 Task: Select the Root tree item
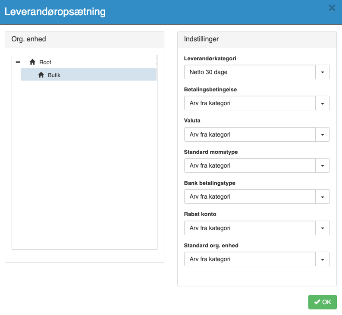click(x=45, y=62)
